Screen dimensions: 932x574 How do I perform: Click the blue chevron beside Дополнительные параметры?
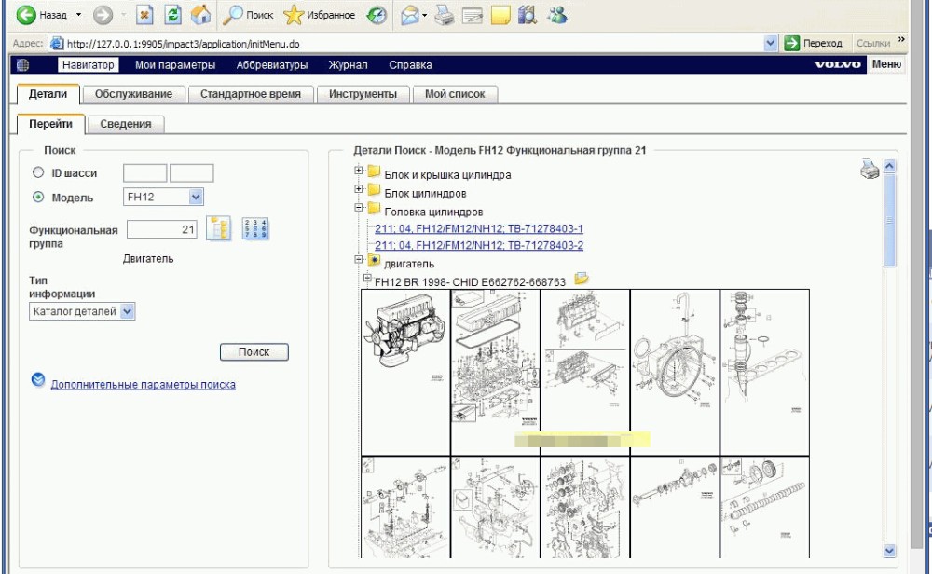(38, 379)
